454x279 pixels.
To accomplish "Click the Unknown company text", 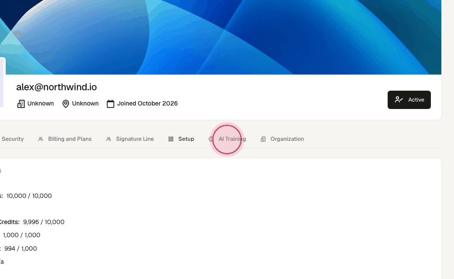I will point(41,103).
